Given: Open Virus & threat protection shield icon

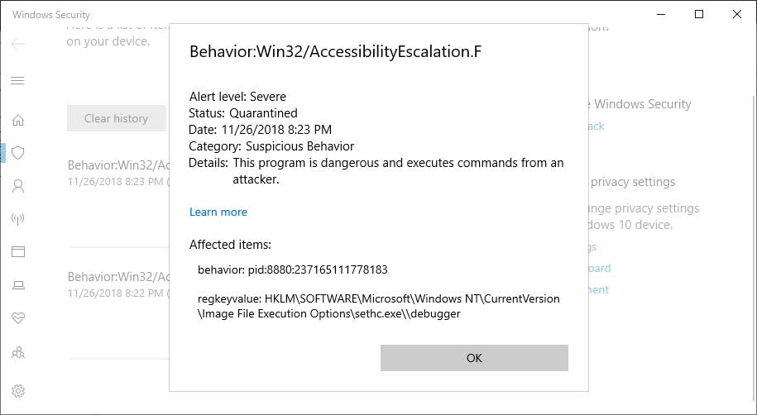Looking at the screenshot, I should (x=18, y=153).
